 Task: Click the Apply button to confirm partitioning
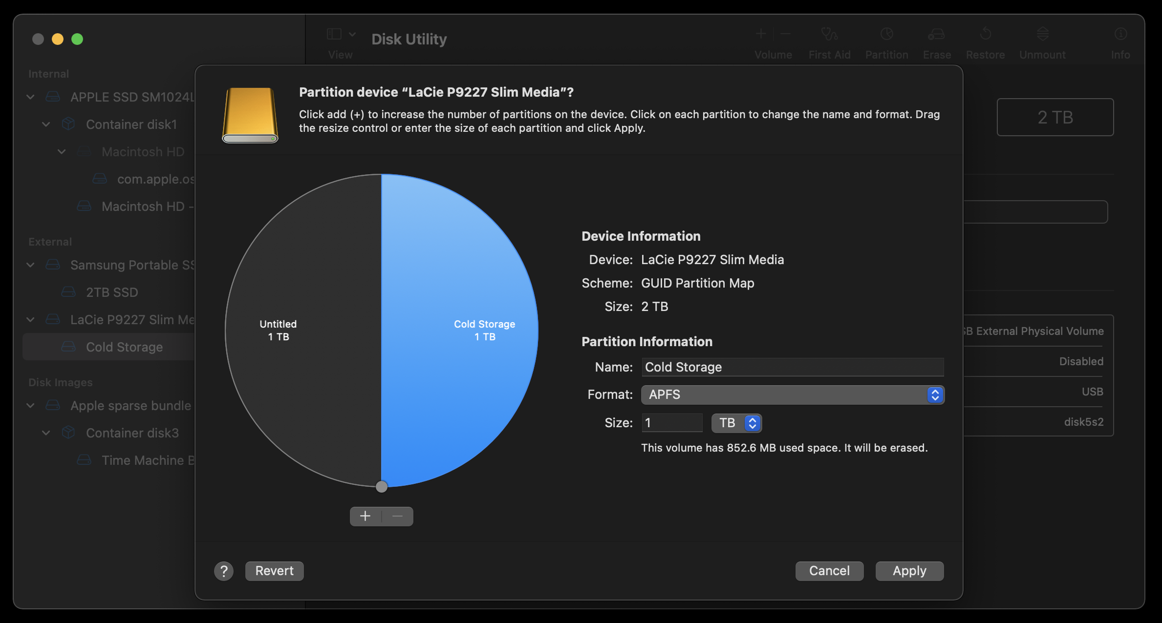coord(910,570)
